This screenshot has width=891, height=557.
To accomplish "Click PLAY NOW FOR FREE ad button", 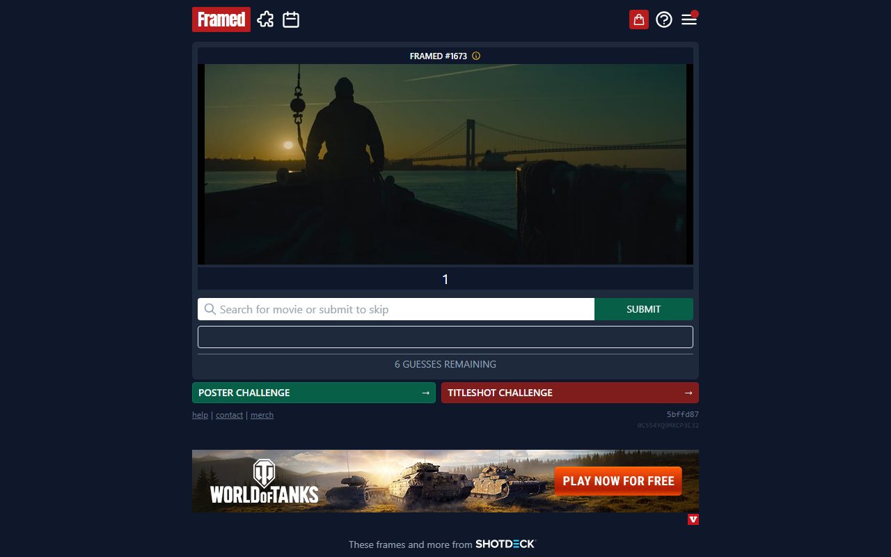I will (618, 481).
